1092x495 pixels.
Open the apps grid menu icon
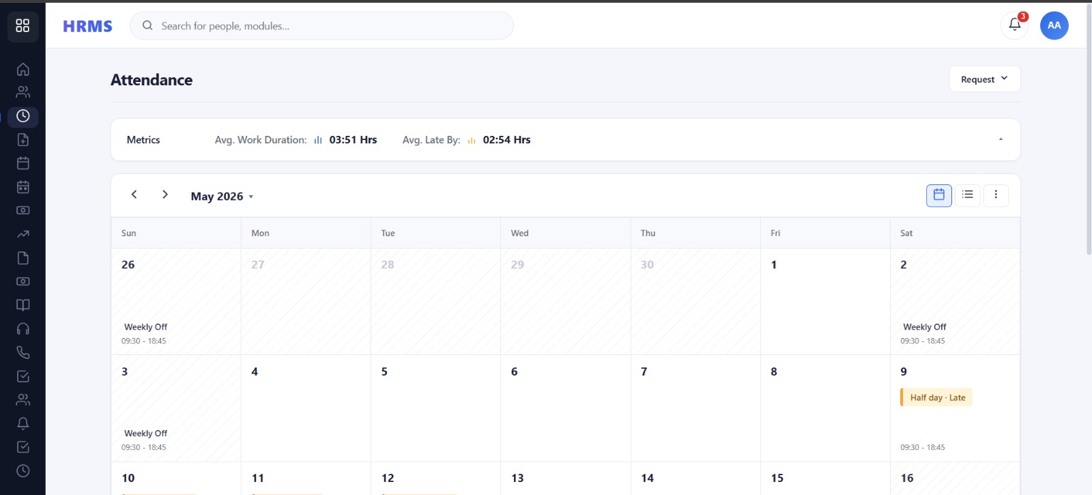pyautogui.click(x=23, y=25)
